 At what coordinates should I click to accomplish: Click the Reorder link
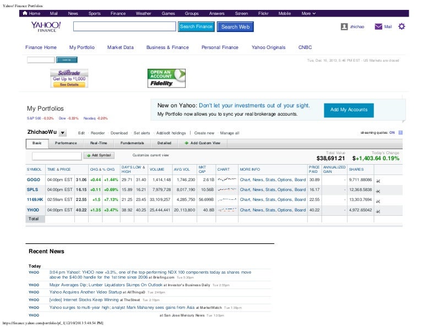click(97, 133)
